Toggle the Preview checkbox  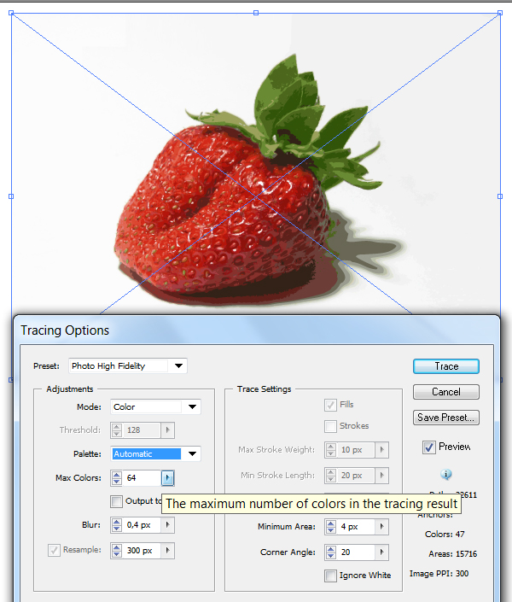tap(429, 447)
